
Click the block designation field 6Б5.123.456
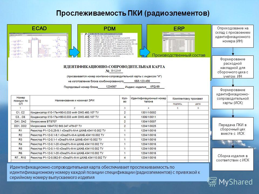tap(142, 81)
